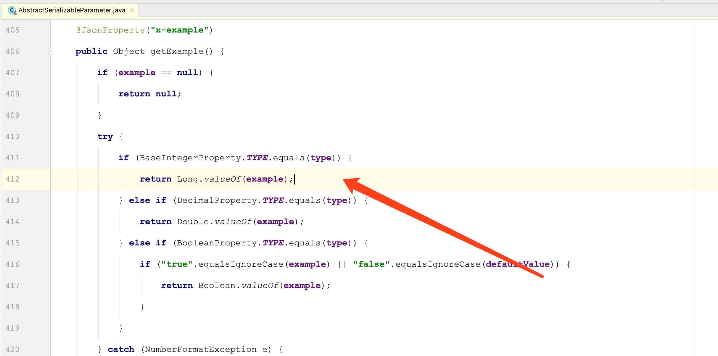The height and width of the screenshot is (356, 718).
Task: Click the getExample method name
Action: 177,51
